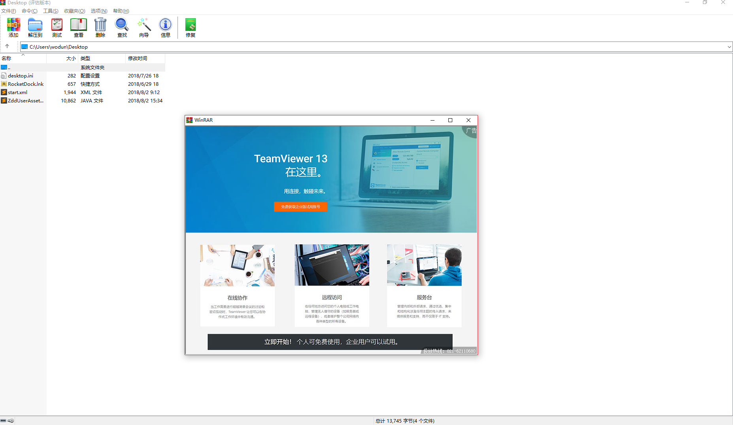Click the parent folder ".." icon
Screen dimensions: 733x425
pyautogui.click(x=4, y=67)
